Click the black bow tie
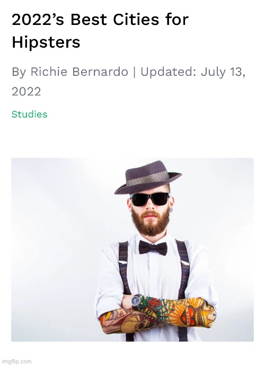This screenshot has width=265, height=366. (x=153, y=248)
